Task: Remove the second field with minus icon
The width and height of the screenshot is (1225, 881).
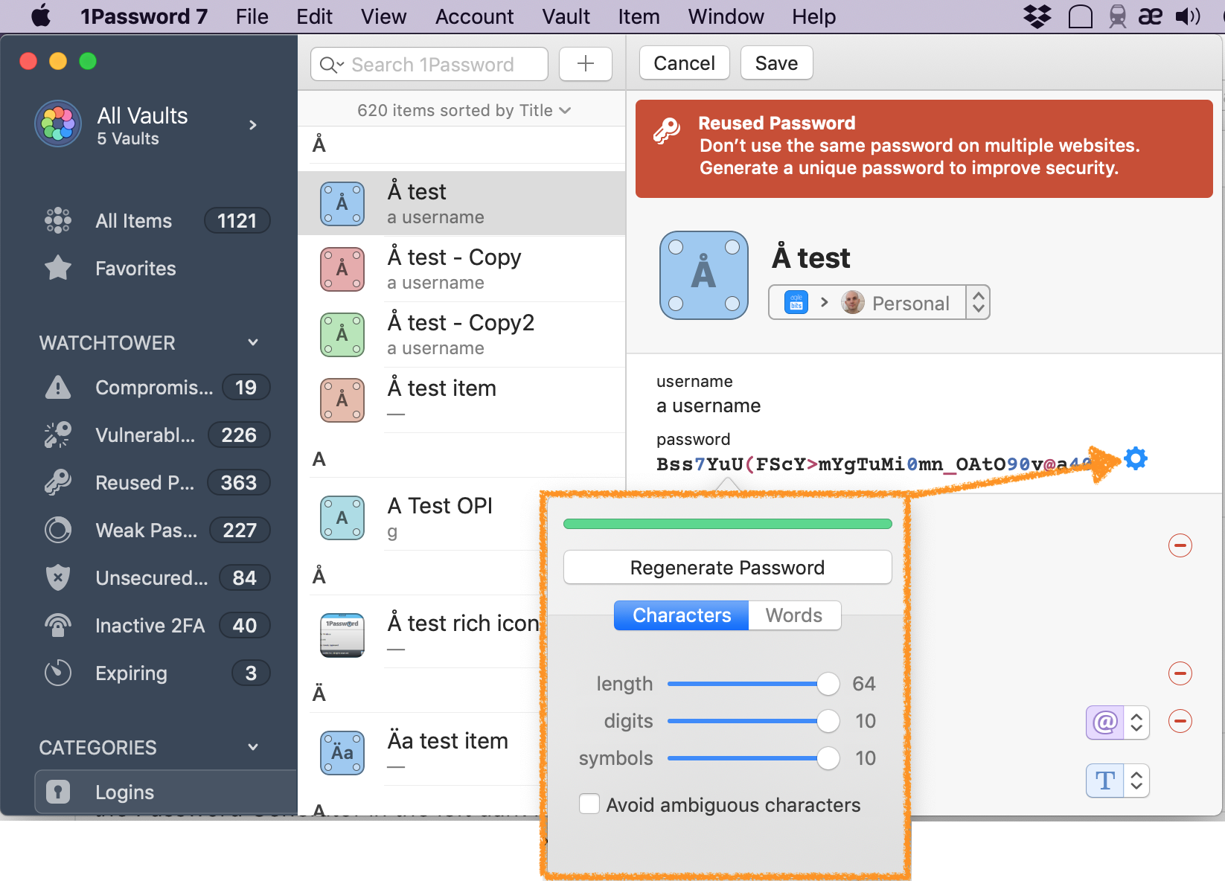Action: [1180, 673]
